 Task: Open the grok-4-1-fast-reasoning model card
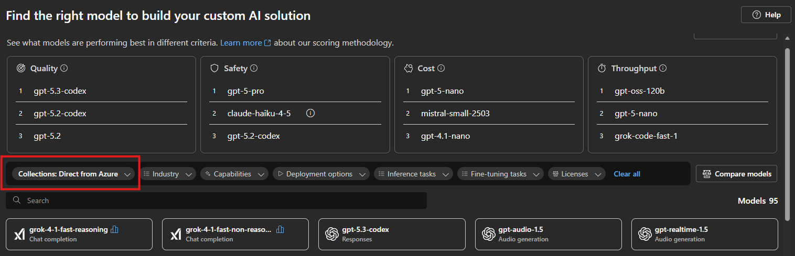pyautogui.click(x=79, y=234)
